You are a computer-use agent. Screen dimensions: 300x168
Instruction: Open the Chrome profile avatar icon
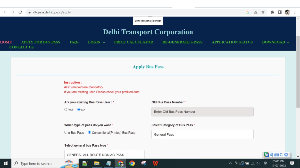coord(287,12)
